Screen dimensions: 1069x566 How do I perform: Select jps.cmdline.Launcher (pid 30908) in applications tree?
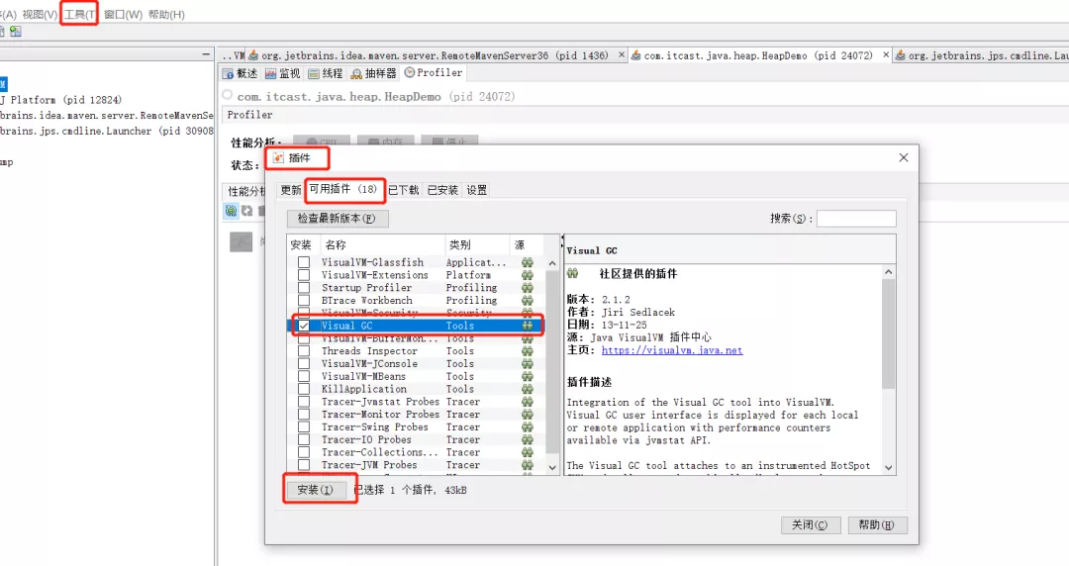[106, 131]
